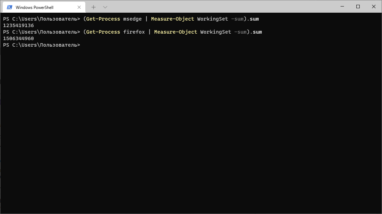This screenshot has height=214, width=382.
Task: Click the -sum parameter in the msedge command
Action: point(238,19)
